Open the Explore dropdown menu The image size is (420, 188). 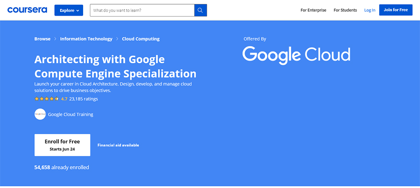tap(69, 10)
